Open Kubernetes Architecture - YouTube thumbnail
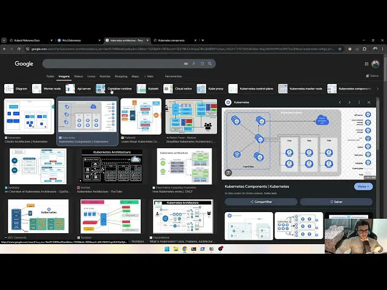 point(112,167)
